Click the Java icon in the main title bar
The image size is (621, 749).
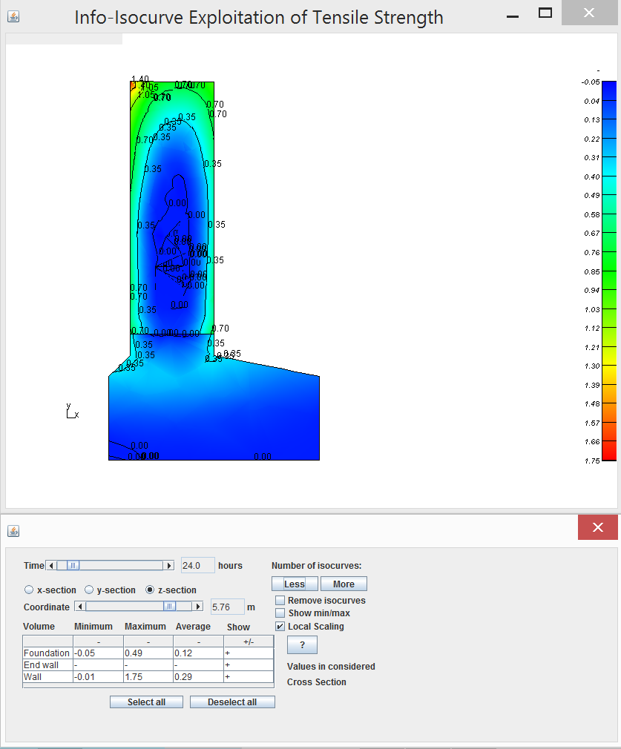[x=13, y=17]
